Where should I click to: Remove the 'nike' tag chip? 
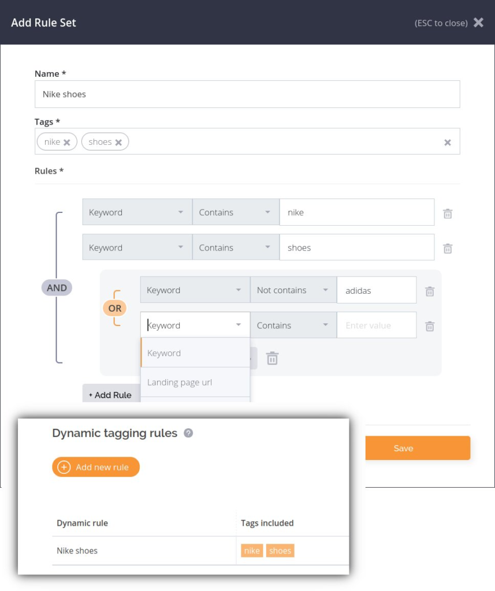[x=67, y=143]
